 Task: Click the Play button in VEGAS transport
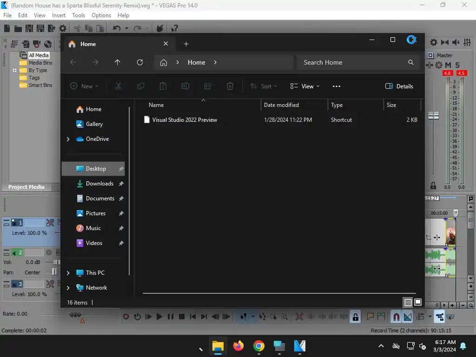[x=159, y=317]
